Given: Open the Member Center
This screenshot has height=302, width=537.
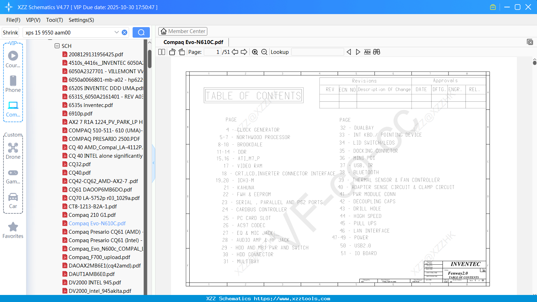Looking at the screenshot, I should pos(183,31).
